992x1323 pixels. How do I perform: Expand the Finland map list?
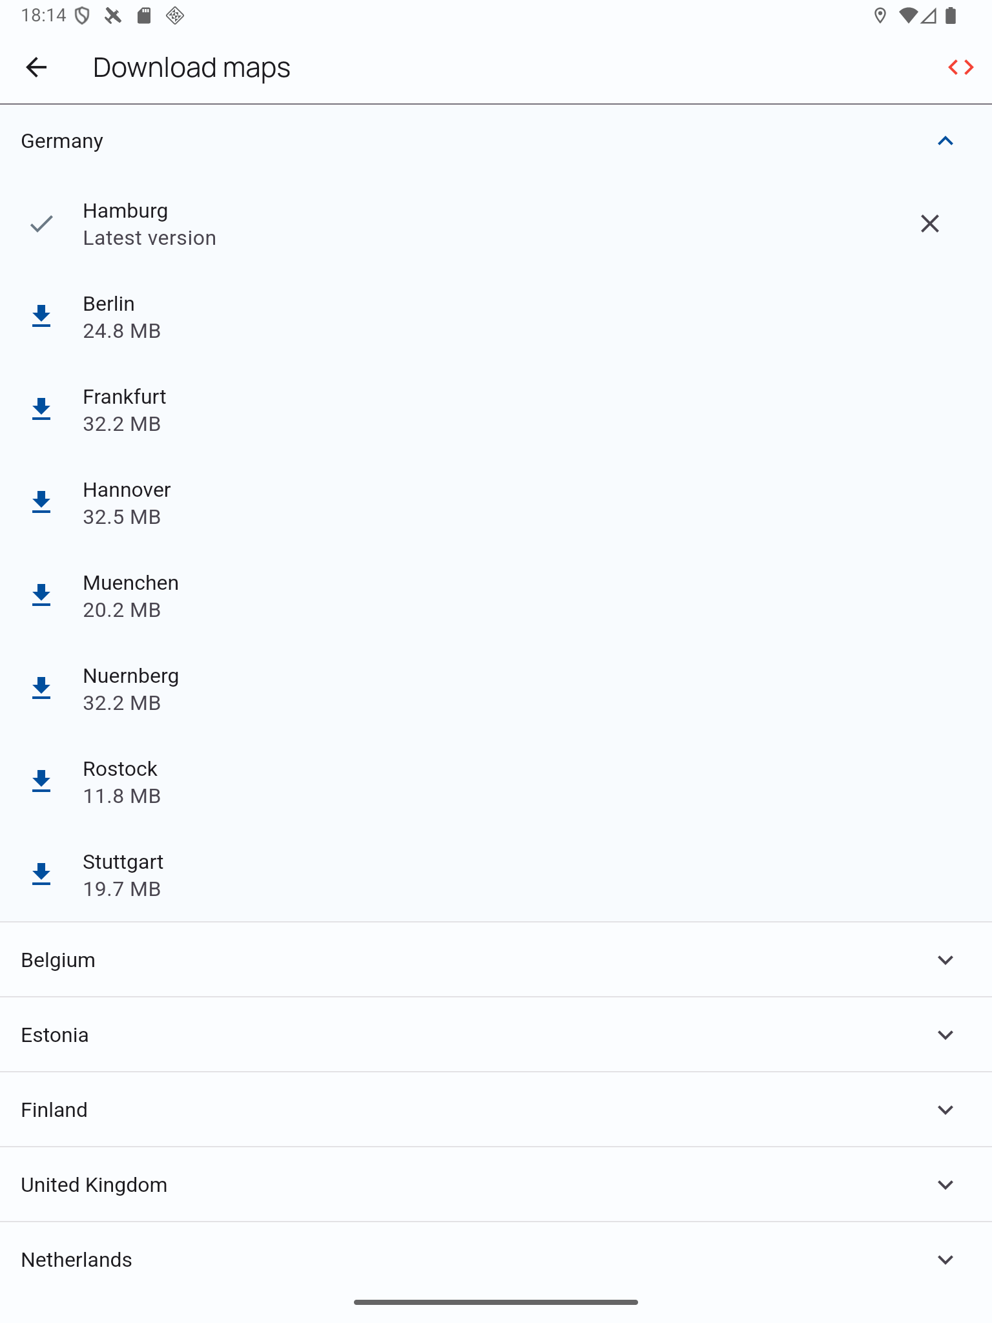pyautogui.click(x=945, y=1110)
